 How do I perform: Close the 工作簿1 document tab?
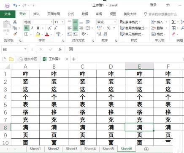point(67,59)
